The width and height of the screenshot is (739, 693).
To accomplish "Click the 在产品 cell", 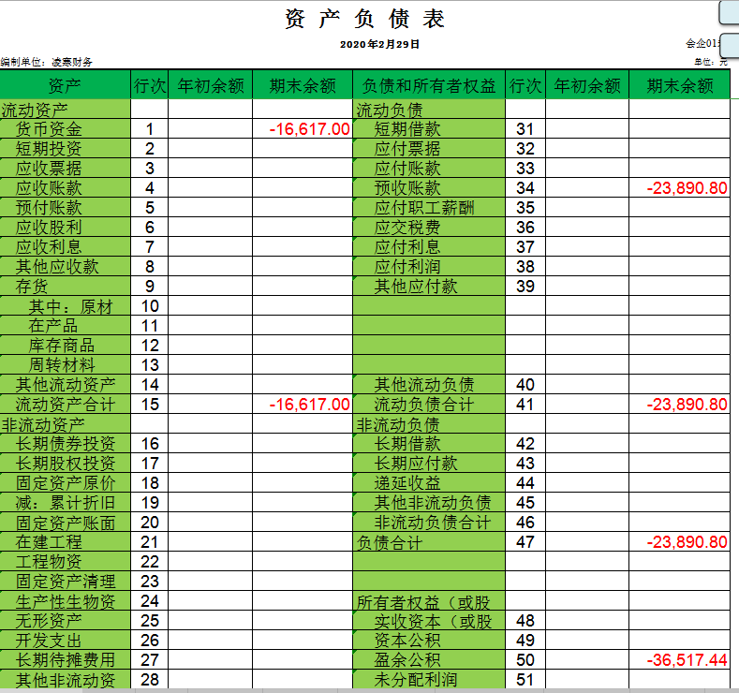I will click(65, 326).
